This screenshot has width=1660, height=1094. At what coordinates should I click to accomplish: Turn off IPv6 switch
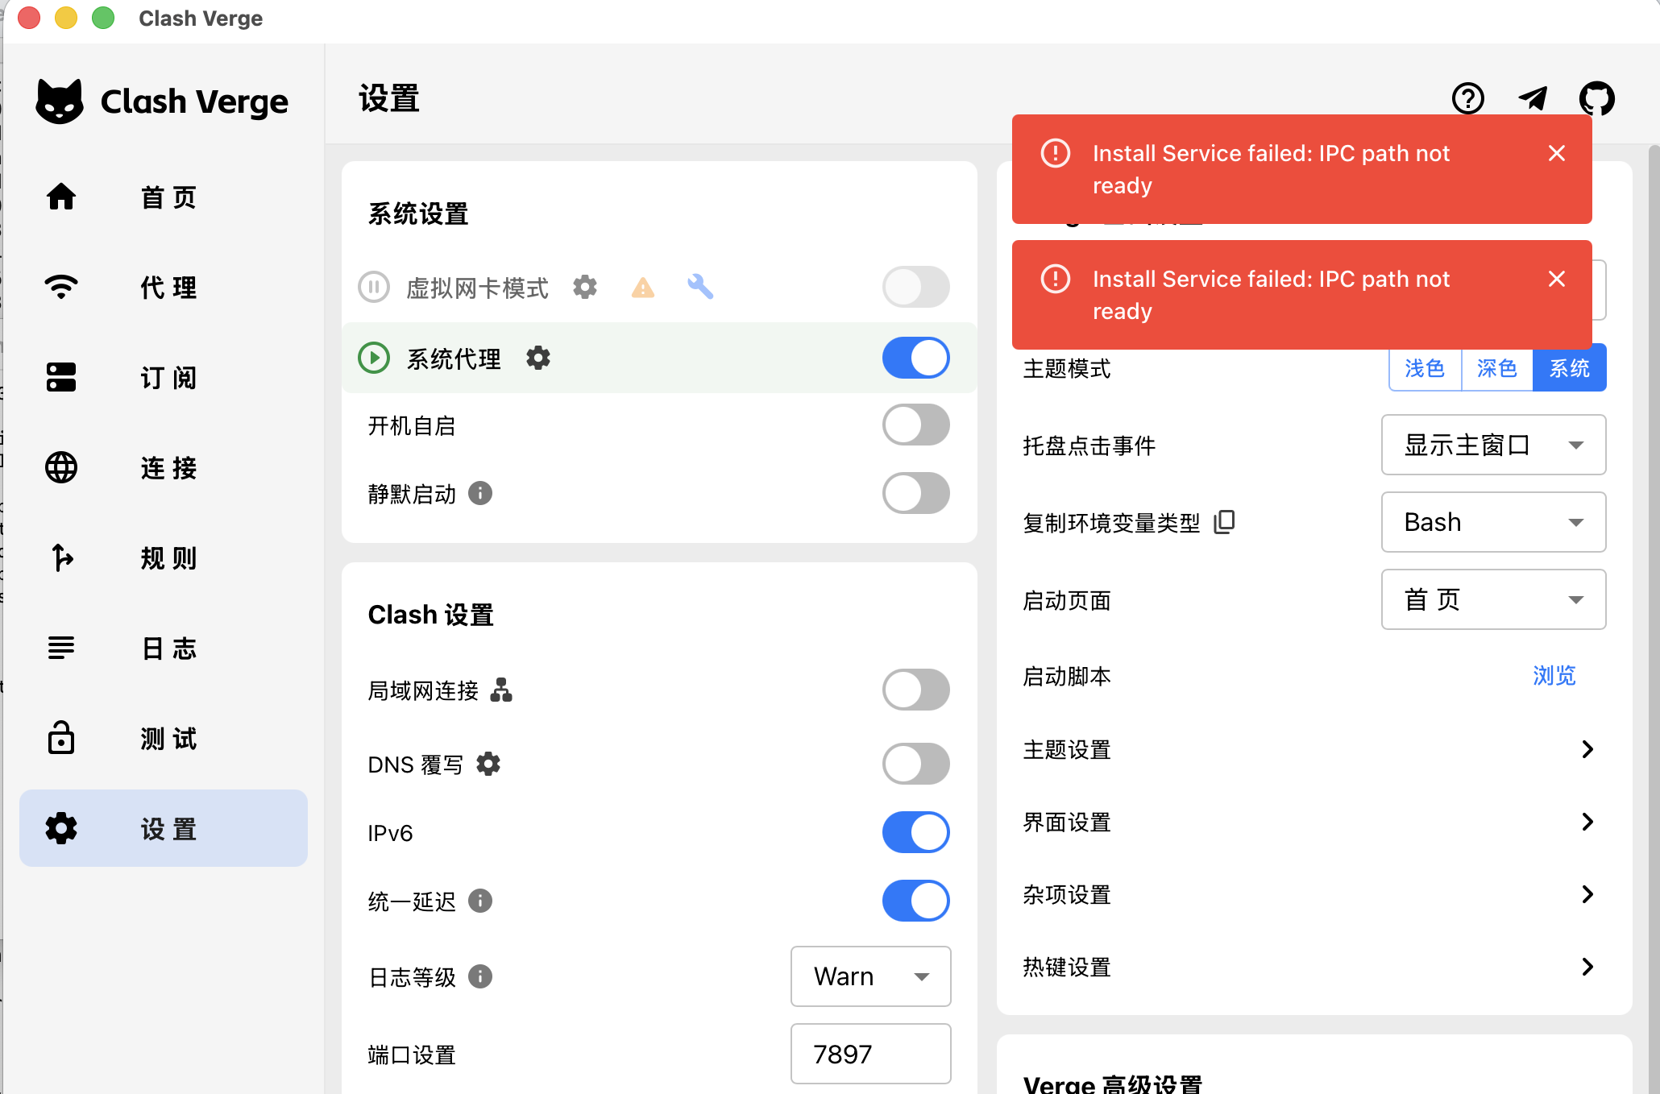[916, 832]
